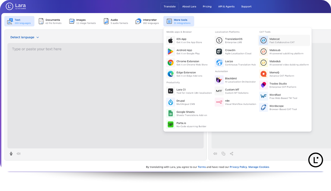This screenshot has width=331, height=191.
Task: Open the API & Agents menu item
Action: coord(226,7)
